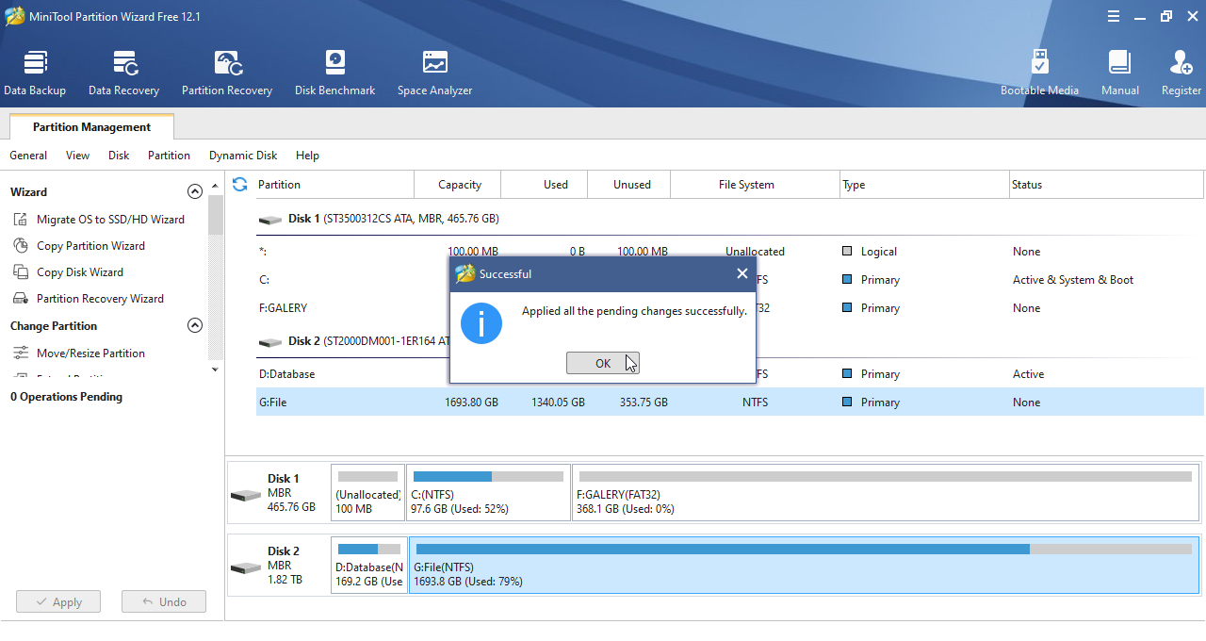Select the Disk 1 header row in the list
The image size is (1206, 641).
(730, 219)
